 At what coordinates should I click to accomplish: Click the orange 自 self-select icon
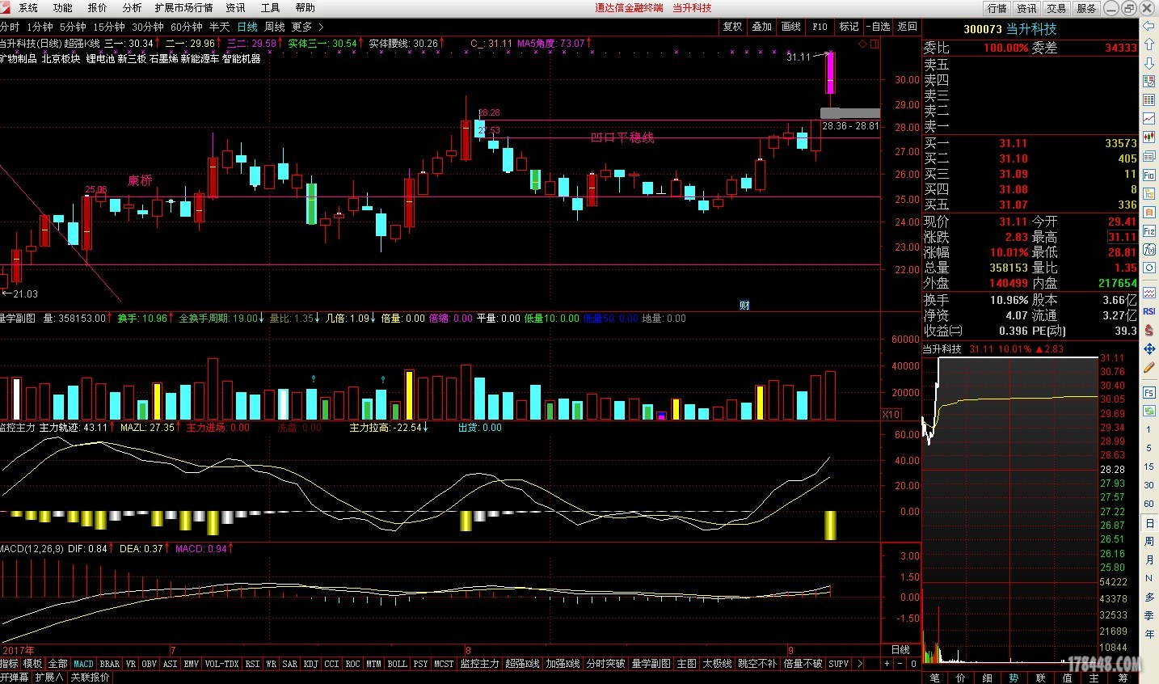(1148, 212)
